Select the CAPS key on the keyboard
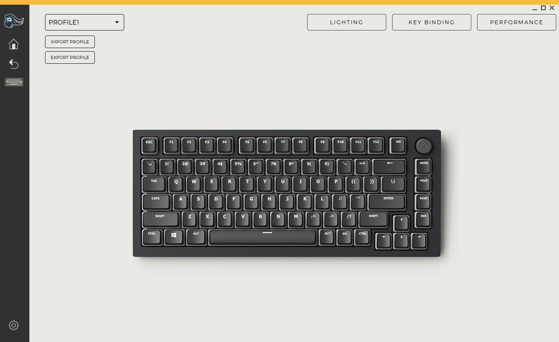Screen dimensions: 559x342 click(x=156, y=202)
